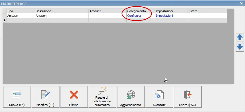
Task: Open Regole di pubblicazione automatica
Action: 102,97
